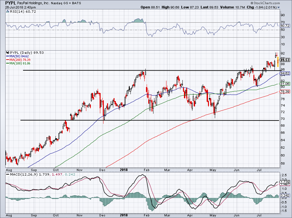The image size is (292, 218).
Task: Click the Low 87.23 value
Action: coord(189,7)
